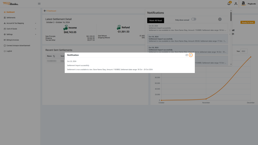258x145 pixels.
Task: Click Plugbooks account name label
Action: pyautogui.click(x=252, y=4)
